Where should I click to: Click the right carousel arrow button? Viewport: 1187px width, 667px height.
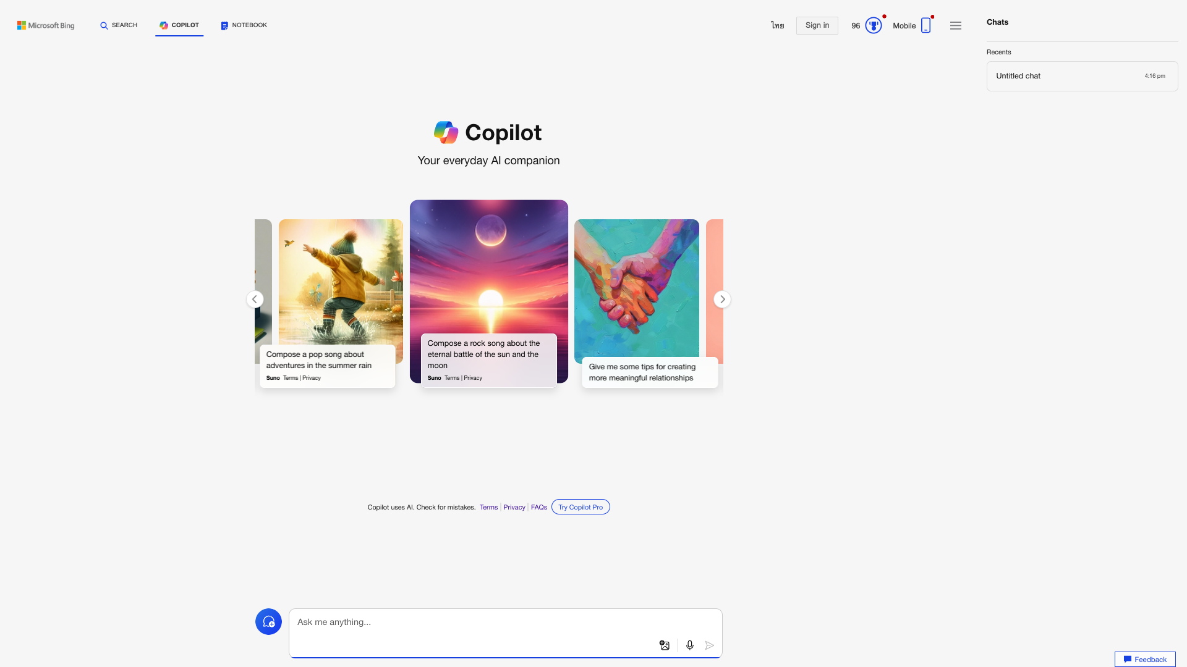[x=721, y=299]
